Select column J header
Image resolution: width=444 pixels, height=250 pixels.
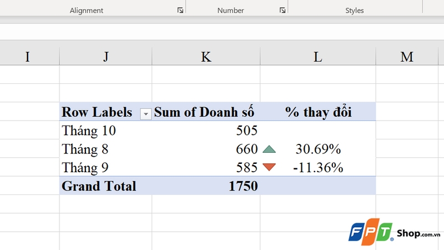(105, 56)
